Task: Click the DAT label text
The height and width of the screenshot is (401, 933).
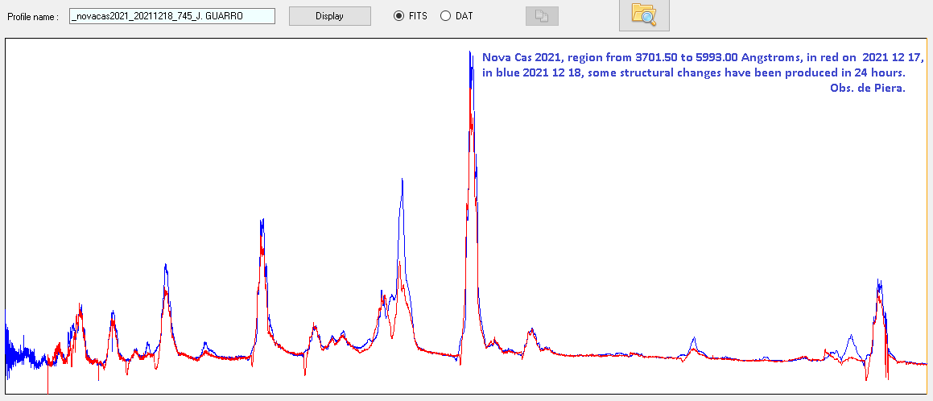Action: click(464, 16)
